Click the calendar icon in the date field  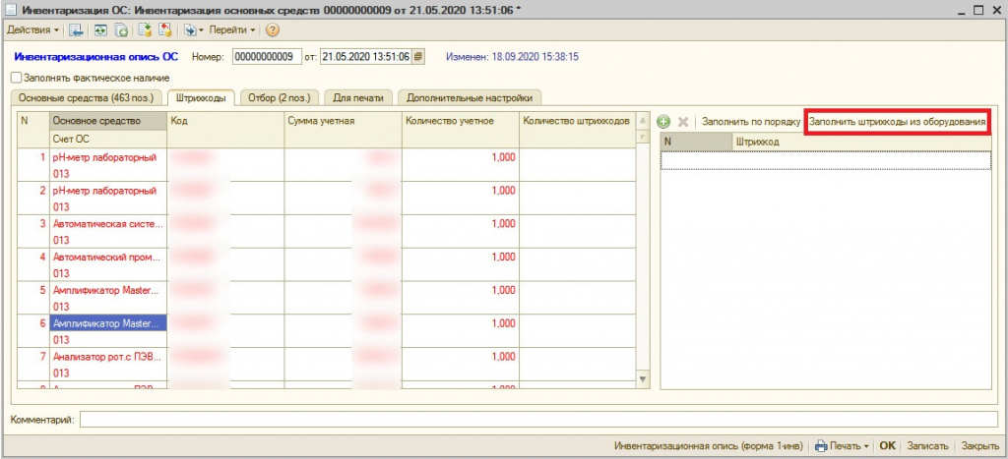pos(417,57)
